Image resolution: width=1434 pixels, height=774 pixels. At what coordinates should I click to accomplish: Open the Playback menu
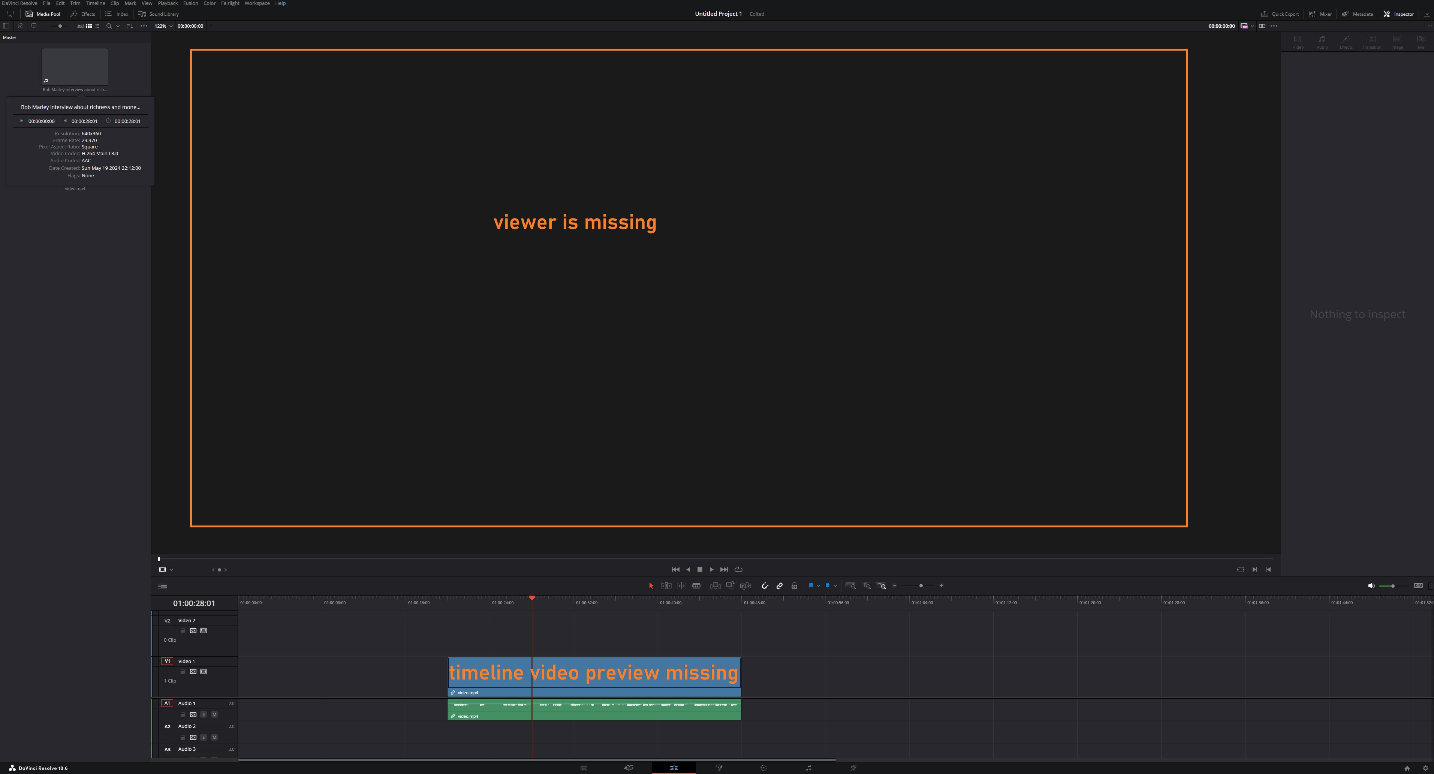pos(168,3)
